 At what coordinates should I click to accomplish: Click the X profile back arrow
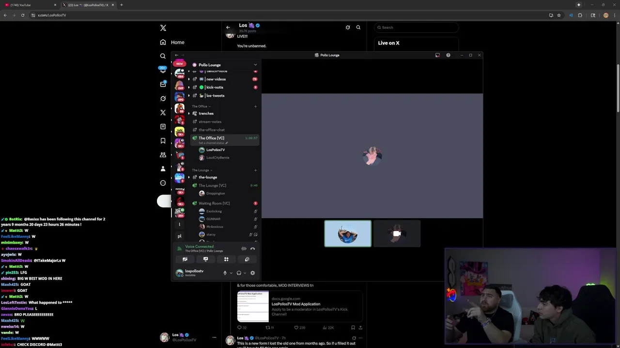point(228,28)
